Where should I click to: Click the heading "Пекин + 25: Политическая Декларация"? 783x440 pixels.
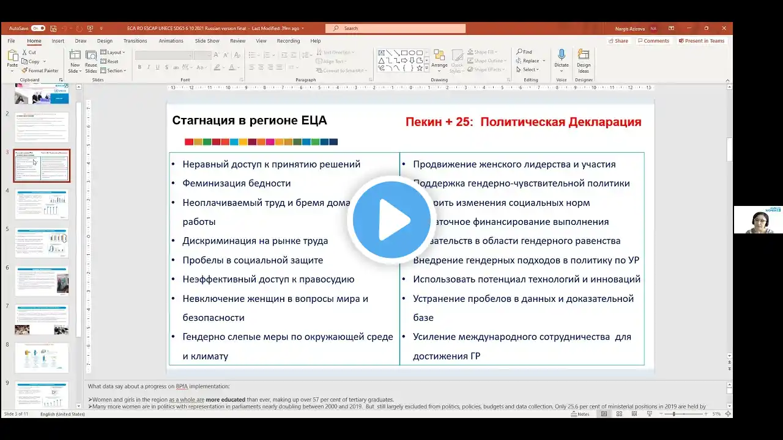(x=524, y=122)
